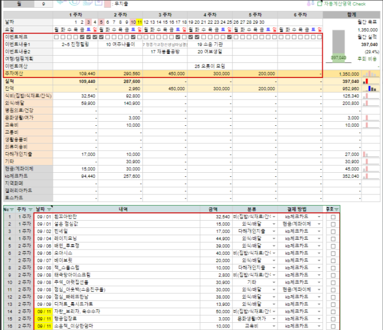Select the 3 주차 column header
383x330 pixels.
tap(165, 15)
